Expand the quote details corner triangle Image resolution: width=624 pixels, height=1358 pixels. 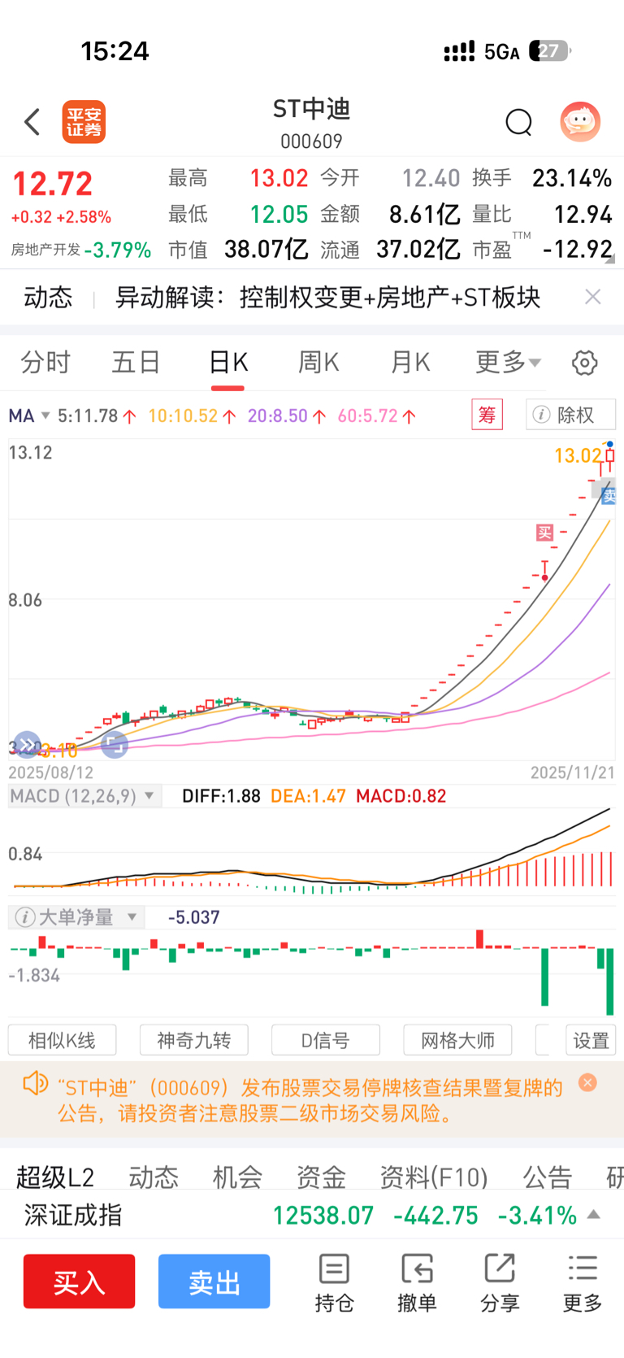609,259
